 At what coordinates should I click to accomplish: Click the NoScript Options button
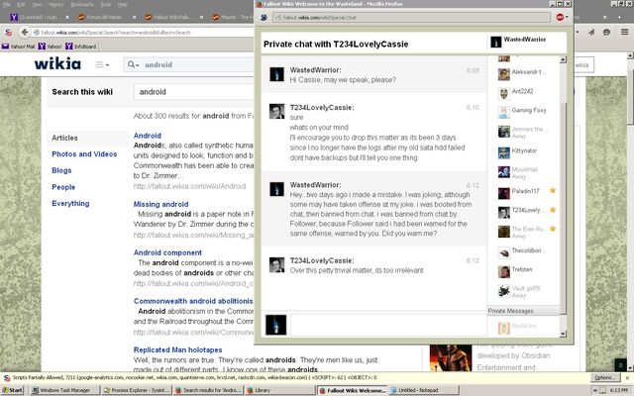[604, 377]
